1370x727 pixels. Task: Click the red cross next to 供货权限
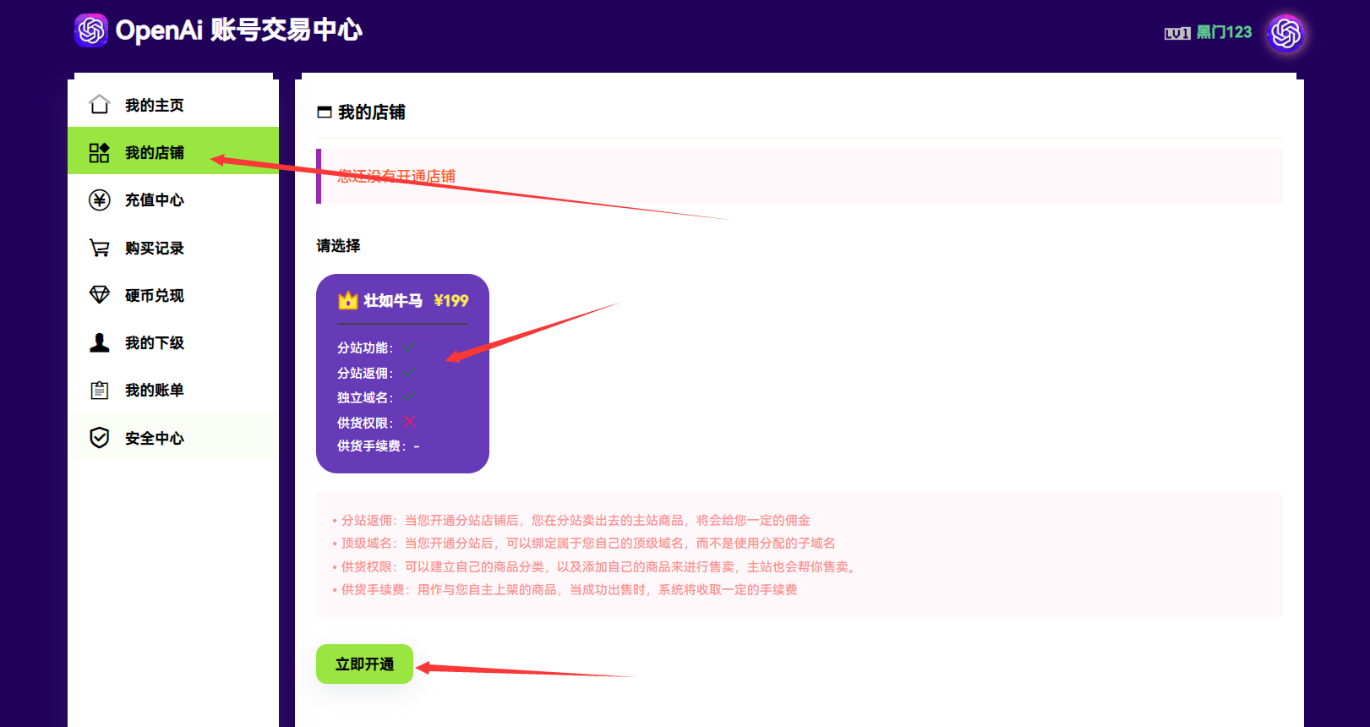(x=409, y=421)
